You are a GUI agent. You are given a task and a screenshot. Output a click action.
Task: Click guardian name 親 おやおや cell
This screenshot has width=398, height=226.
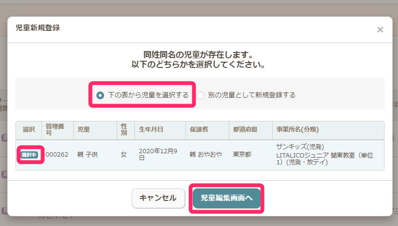(206, 155)
